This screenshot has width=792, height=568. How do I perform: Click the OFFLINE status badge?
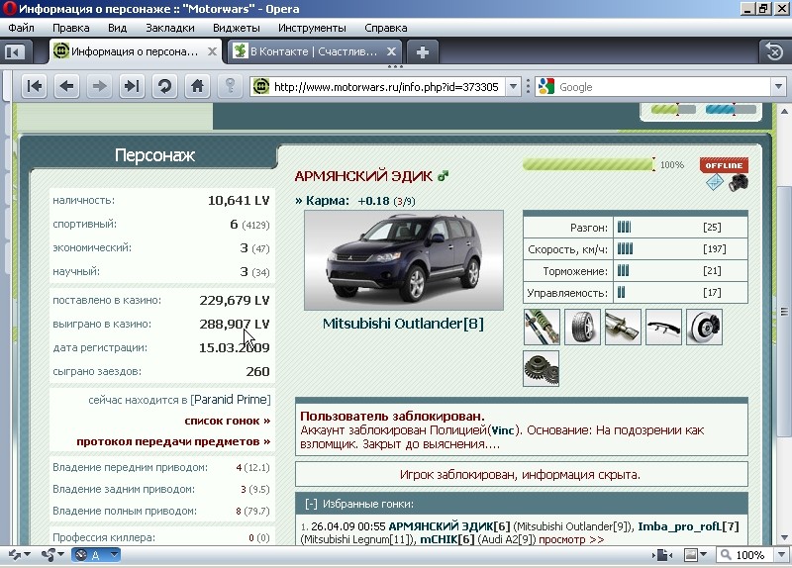tap(724, 165)
